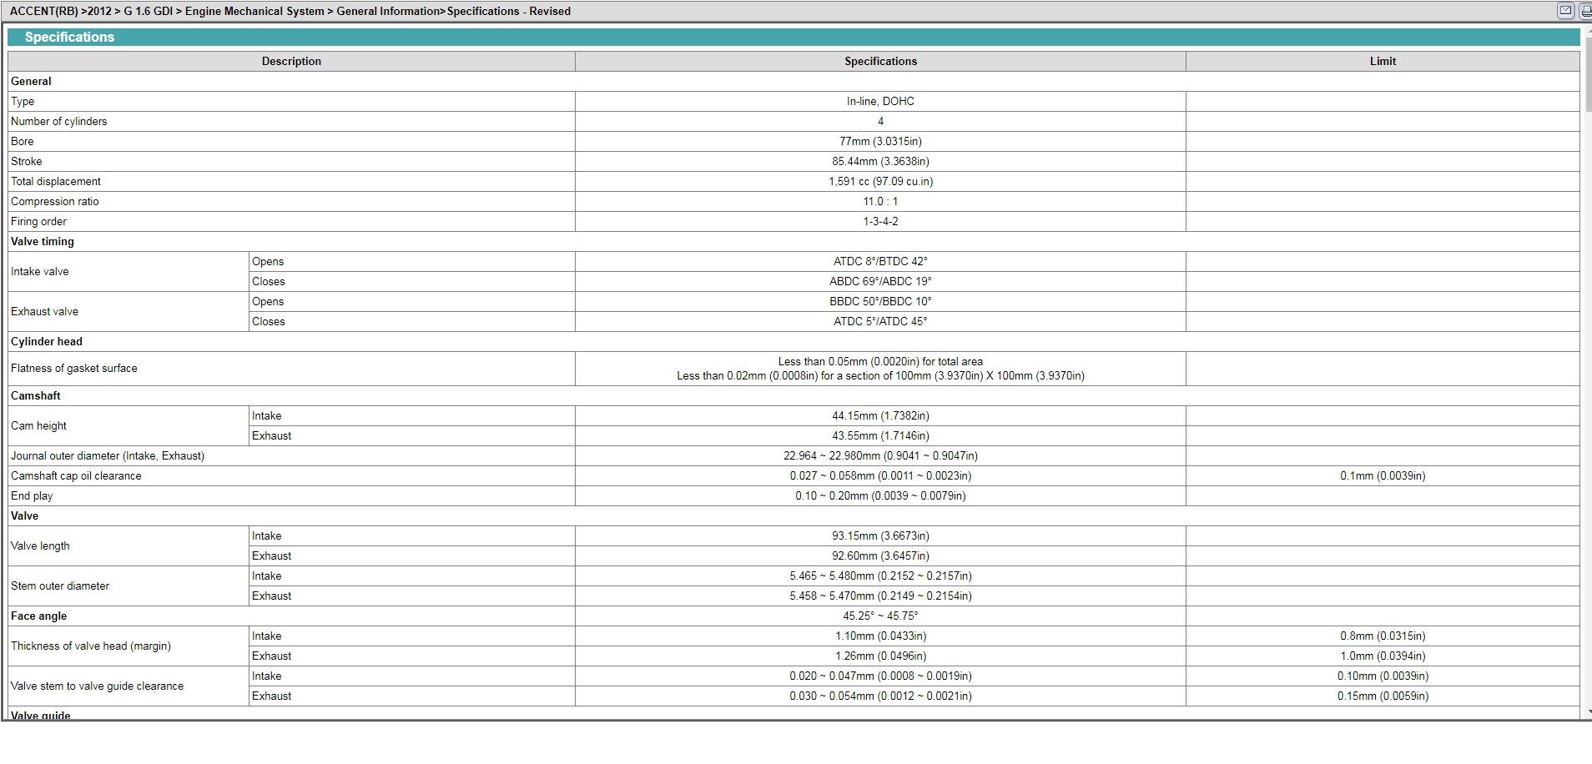The width and height of the screenshot is (1592, 764).
Task: Click intake cam height 44.15mm value
Action: pos(880,415)
